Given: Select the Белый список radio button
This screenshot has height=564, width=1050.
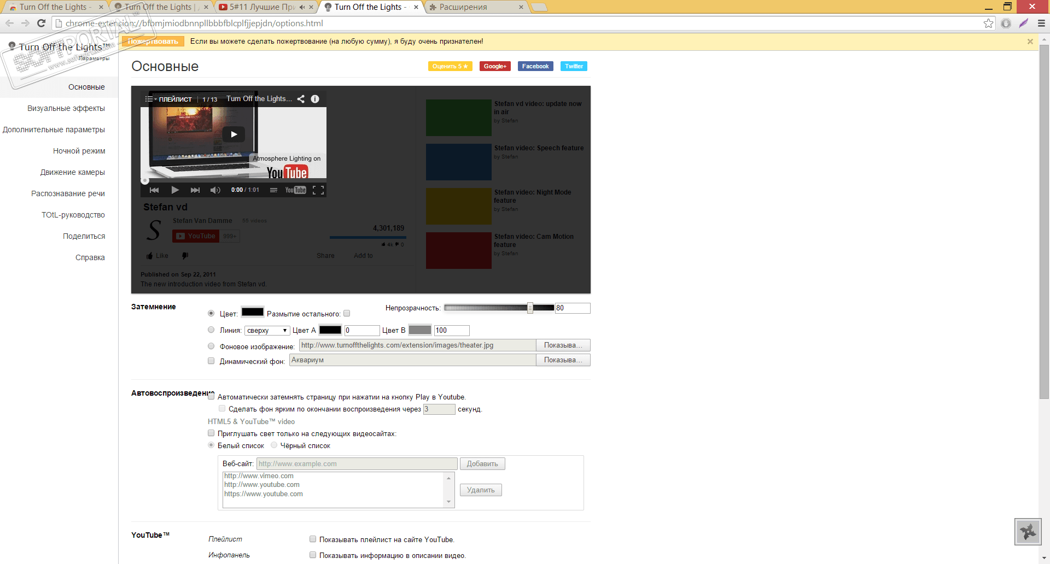Looking at the screenshot, I should [211, 445].
